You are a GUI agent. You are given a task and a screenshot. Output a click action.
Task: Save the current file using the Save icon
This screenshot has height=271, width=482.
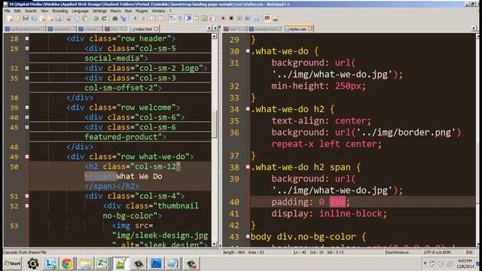[26, 18]
